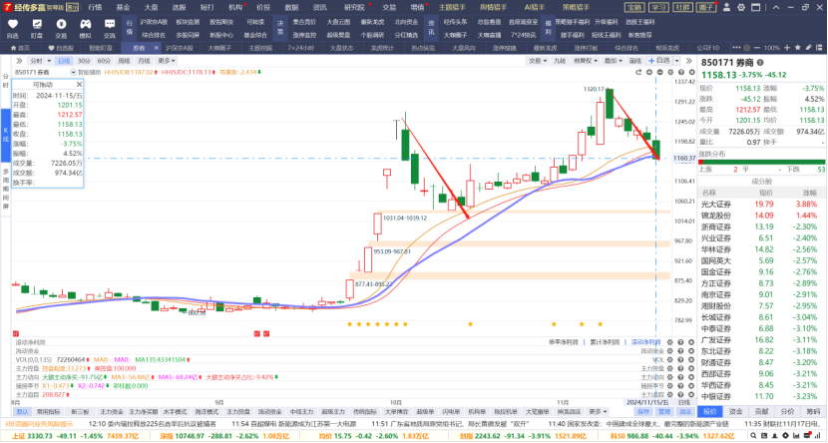Screen dimensions: 828x443
Task: Click the zoom out minus icon
Action: pos(757,48)
